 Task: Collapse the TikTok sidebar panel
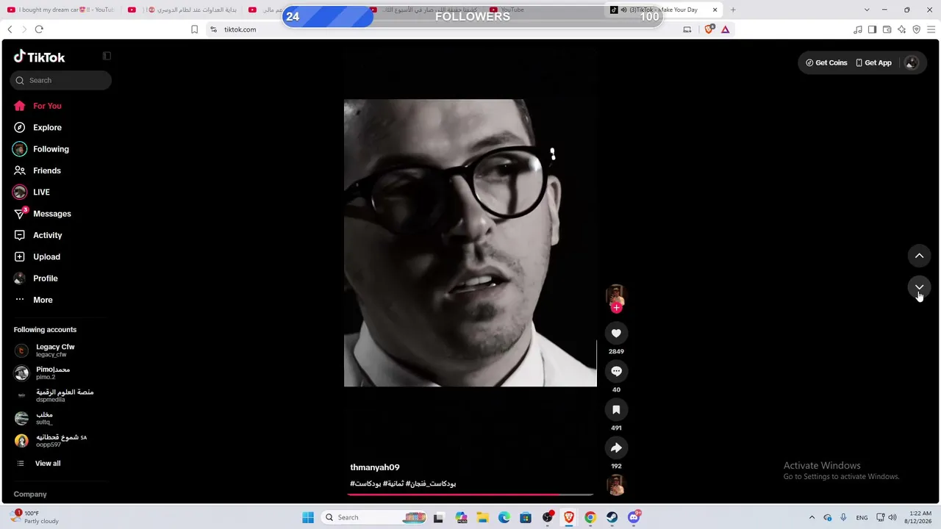tap(107, 56)
